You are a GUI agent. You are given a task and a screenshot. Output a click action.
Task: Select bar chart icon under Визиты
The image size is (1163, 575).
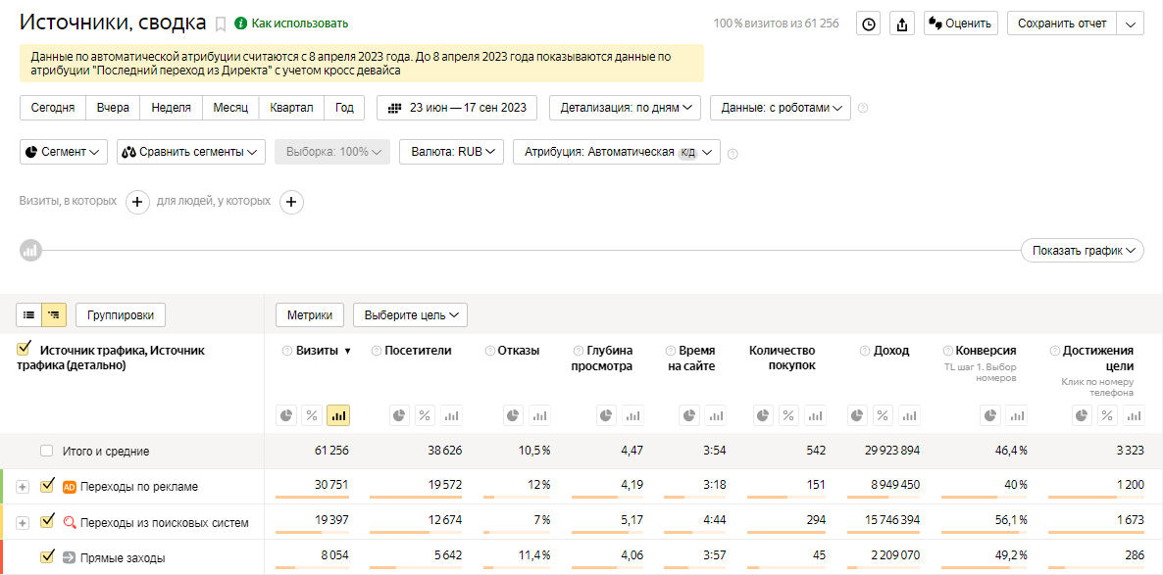pyautogui.click(x=338, y=415)
